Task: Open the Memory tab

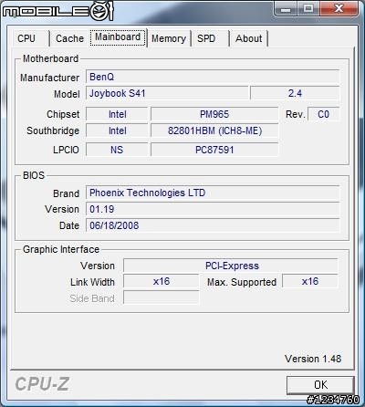Action: (169, 38)
